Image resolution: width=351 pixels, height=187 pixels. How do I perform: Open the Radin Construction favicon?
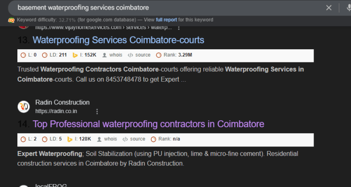23,107
